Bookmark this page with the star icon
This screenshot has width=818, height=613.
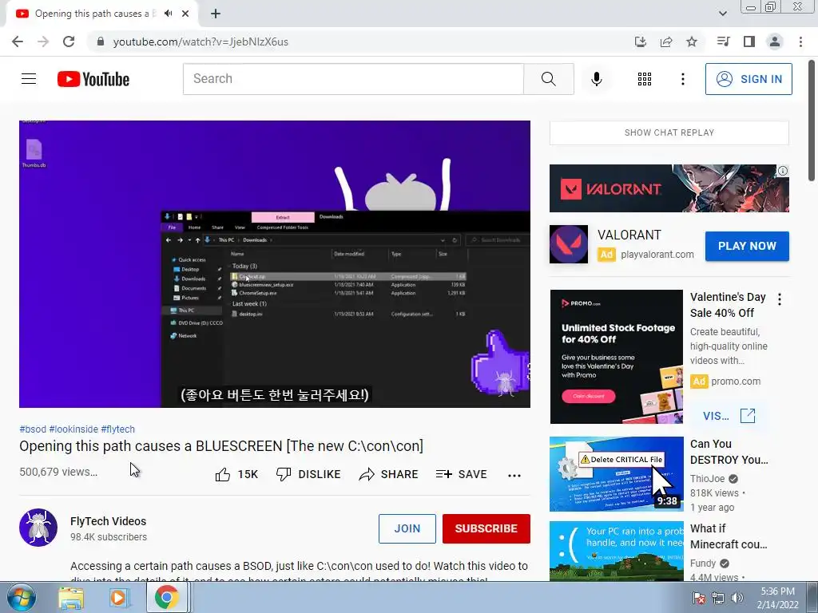pyautogui.click(x=692, y=42)
